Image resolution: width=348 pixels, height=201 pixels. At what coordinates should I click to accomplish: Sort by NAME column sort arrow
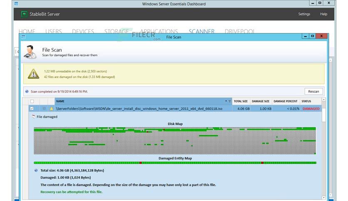click(x=226, y=101)
